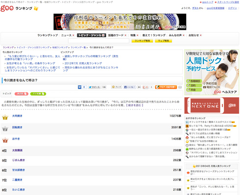The image size is (240, 195).
Task: Click the bronze crown for third place
Action: pos(5,140)
